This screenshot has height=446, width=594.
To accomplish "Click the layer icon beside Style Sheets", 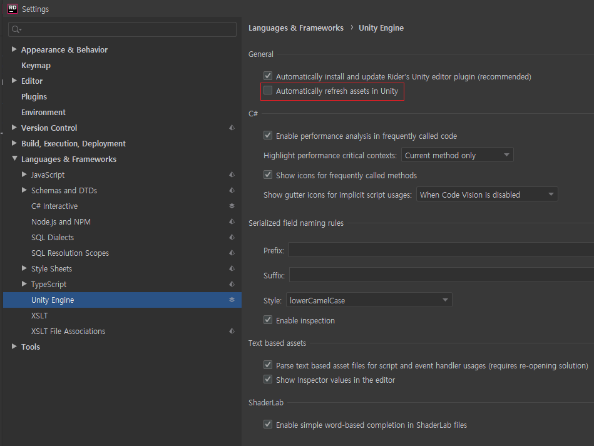I will [232, 268].
